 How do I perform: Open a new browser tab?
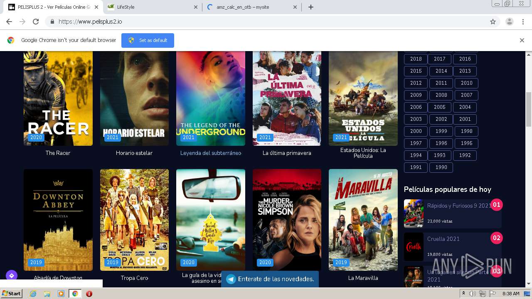310,7
